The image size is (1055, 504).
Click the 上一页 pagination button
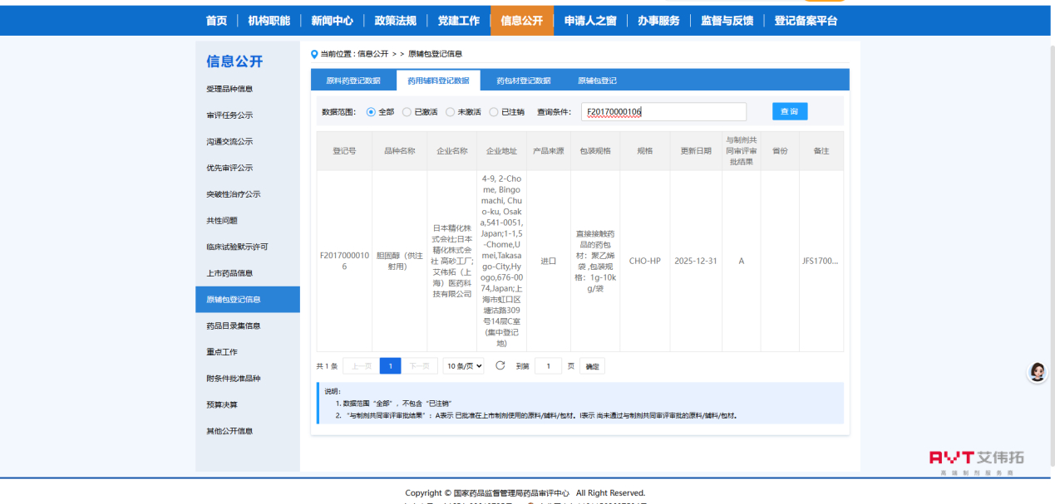[360, 366]
